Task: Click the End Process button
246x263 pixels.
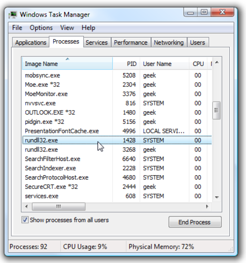Action: 195,222
